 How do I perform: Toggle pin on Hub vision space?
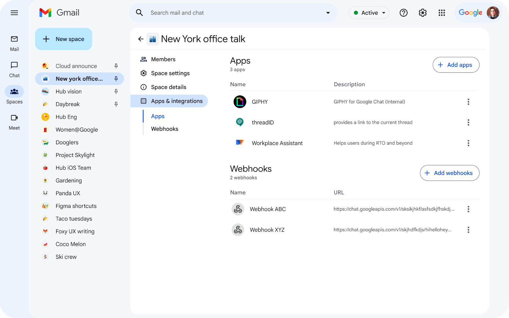point(116,91)
